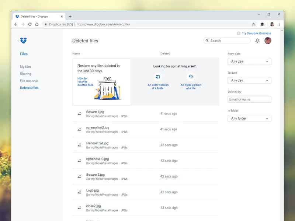This screenshot has height=221, width=295.
Task: Switch to the My files section
Action: tap(25, 67)
